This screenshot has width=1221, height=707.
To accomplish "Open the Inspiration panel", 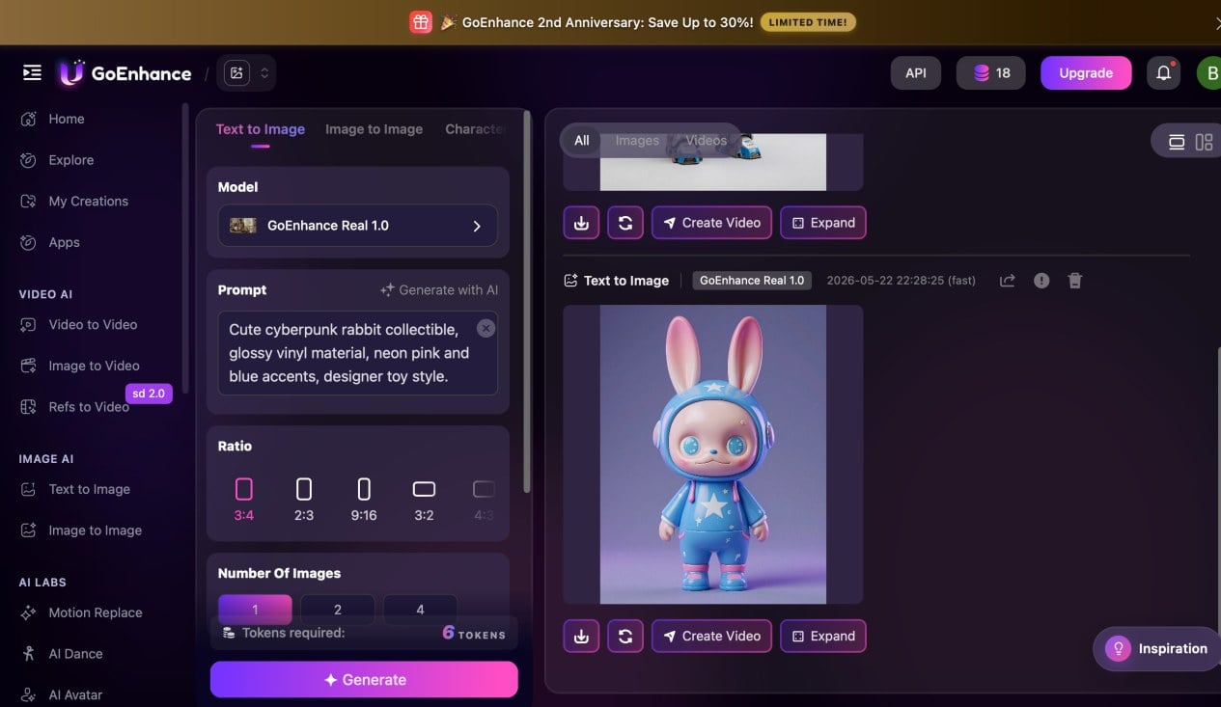I will tap(1157, 648).
